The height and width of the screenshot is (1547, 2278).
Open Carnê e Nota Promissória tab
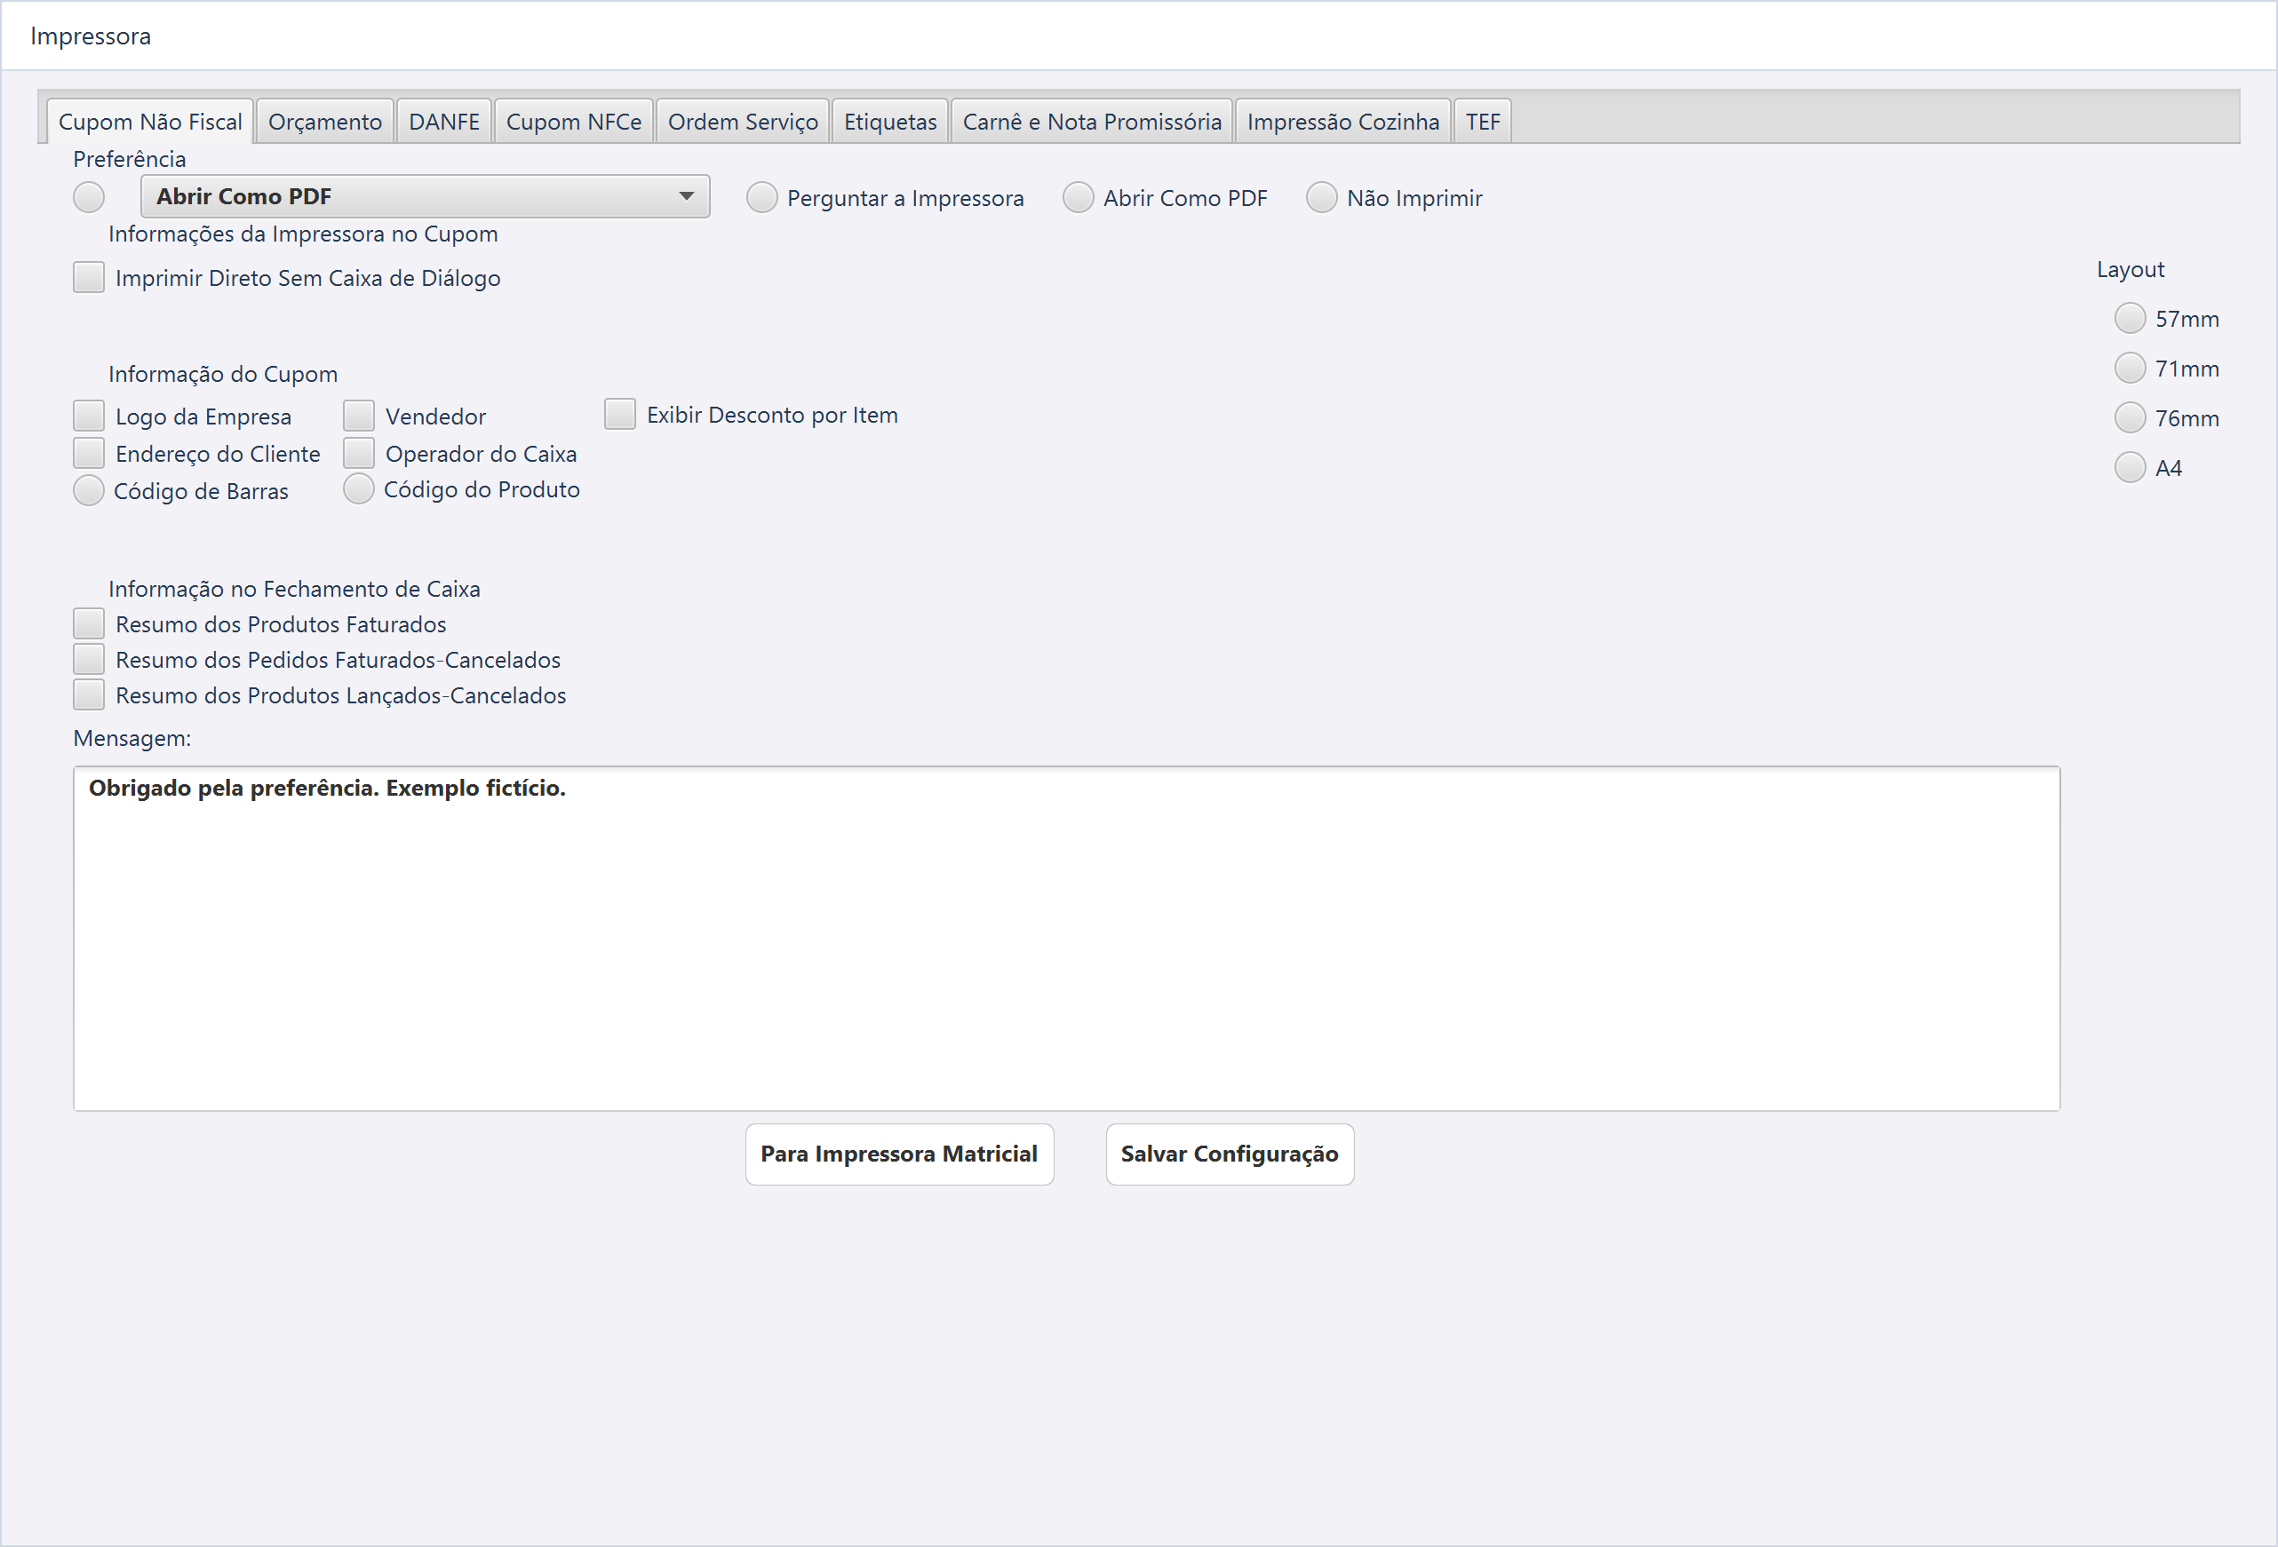pyautogui.click(x=1092, y=122)
